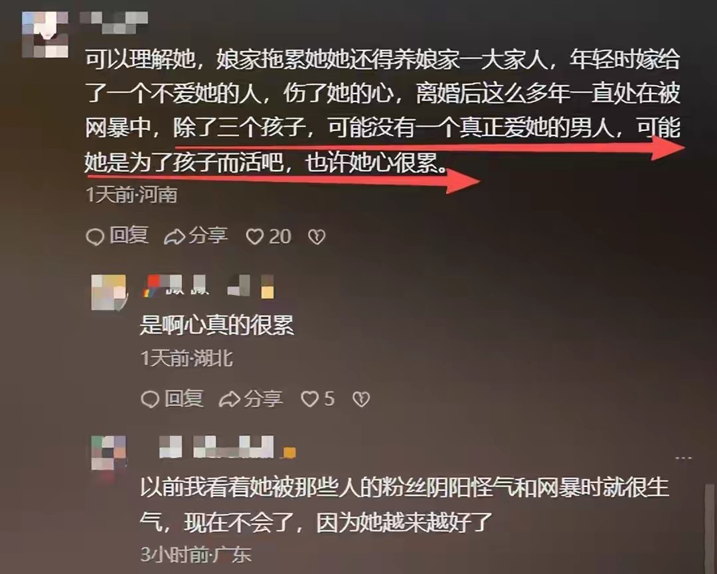Open the three-dot more options menu
Image resolution: width=717 pixels, height=574 pixels.
pyautogui.click(x=683, y=458)
